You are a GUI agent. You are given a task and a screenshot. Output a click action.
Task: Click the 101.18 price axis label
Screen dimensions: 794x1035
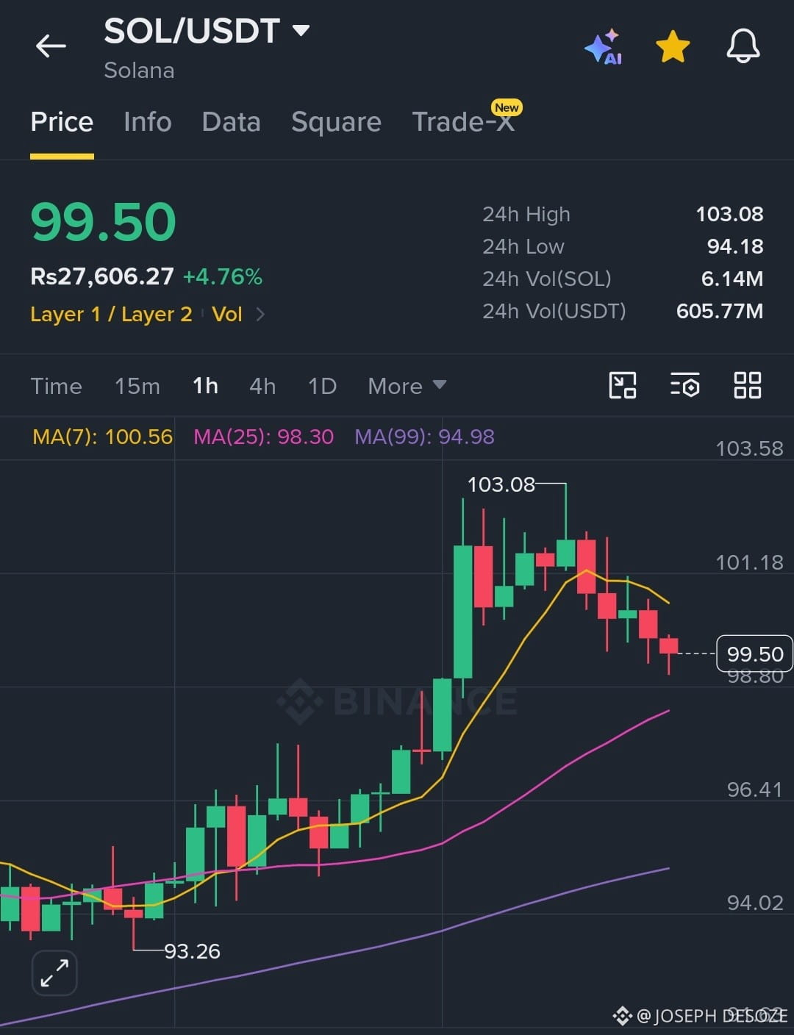click(749, 562)
